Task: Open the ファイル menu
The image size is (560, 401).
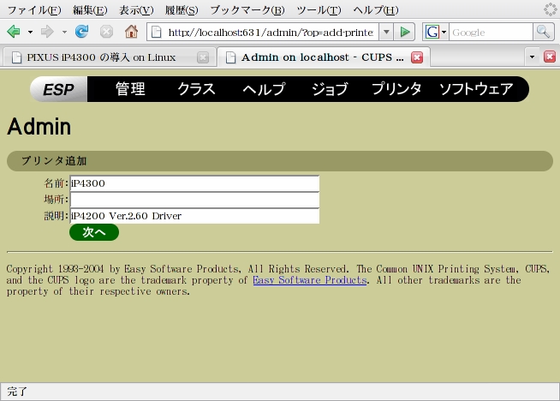Action: (34, 10)
